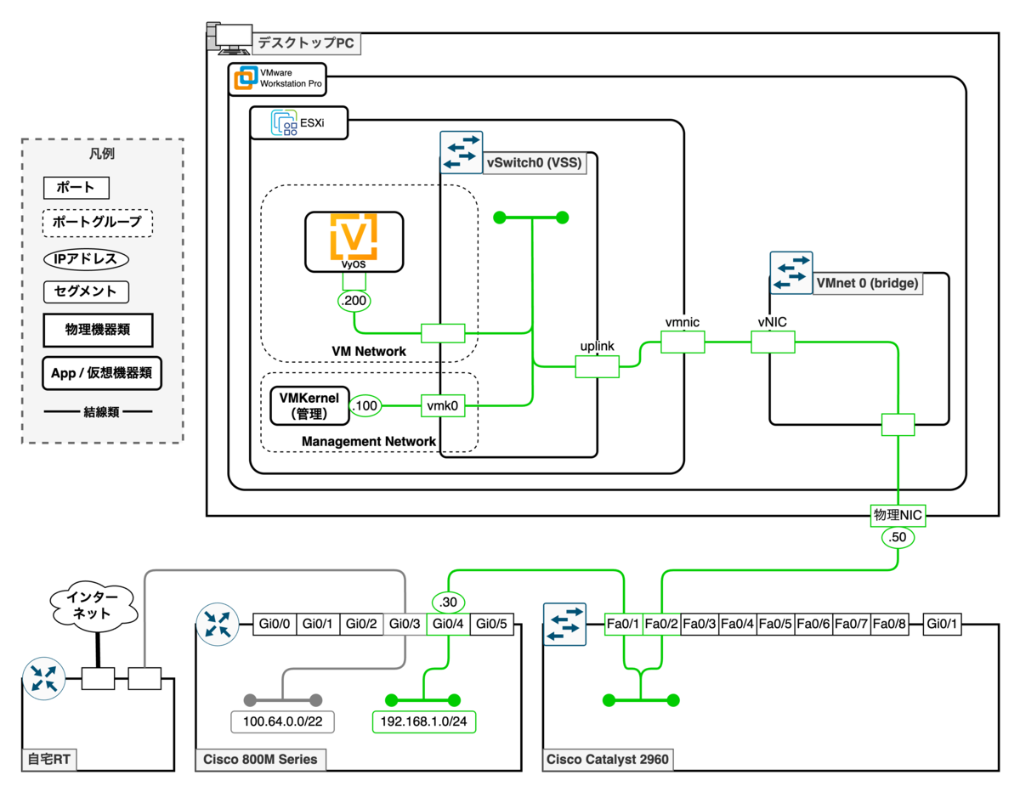Click the Cisco Catalyst 2960 label

[608, 759]
